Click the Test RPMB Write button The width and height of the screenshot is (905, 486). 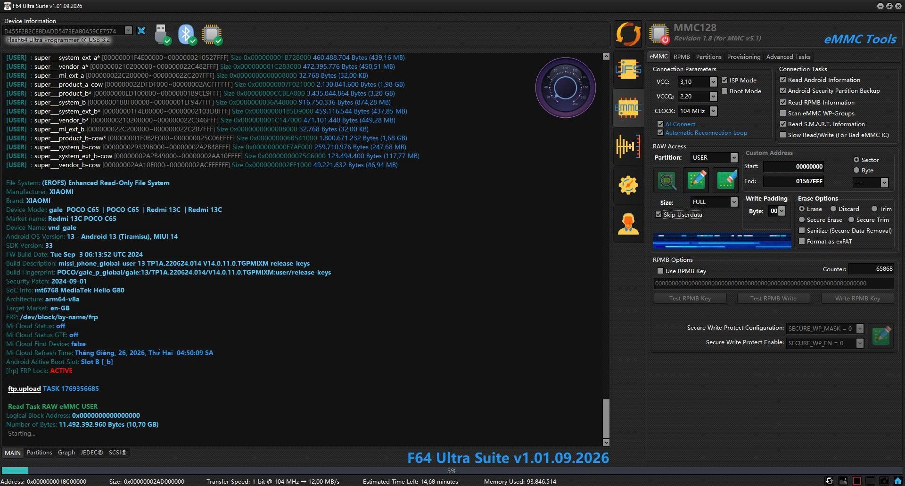[x=773, y=298]
